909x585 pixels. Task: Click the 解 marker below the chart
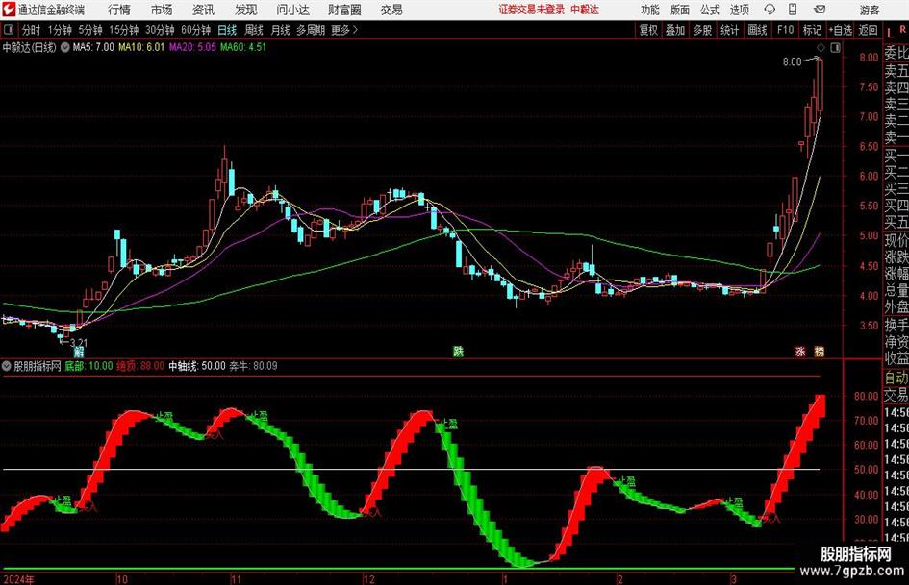(78, 352)
